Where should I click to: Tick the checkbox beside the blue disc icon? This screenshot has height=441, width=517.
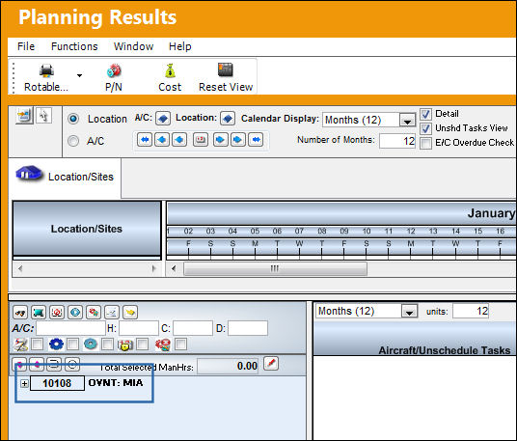pos(107,345)
